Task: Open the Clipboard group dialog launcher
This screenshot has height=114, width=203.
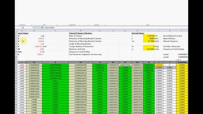Action: tap(31, 25)
